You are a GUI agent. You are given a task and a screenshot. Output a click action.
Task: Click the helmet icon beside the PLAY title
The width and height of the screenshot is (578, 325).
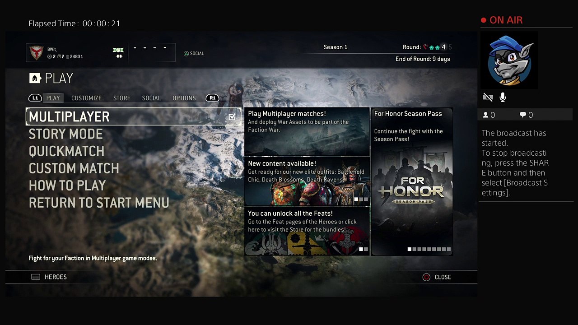point(35,79)
